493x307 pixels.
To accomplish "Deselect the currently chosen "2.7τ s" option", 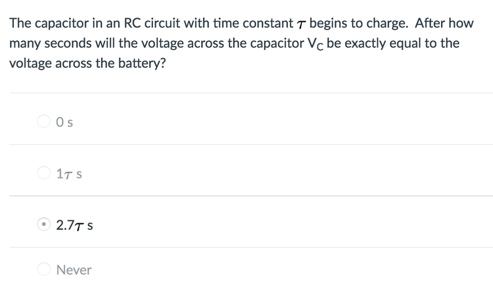I will point(43,224).
